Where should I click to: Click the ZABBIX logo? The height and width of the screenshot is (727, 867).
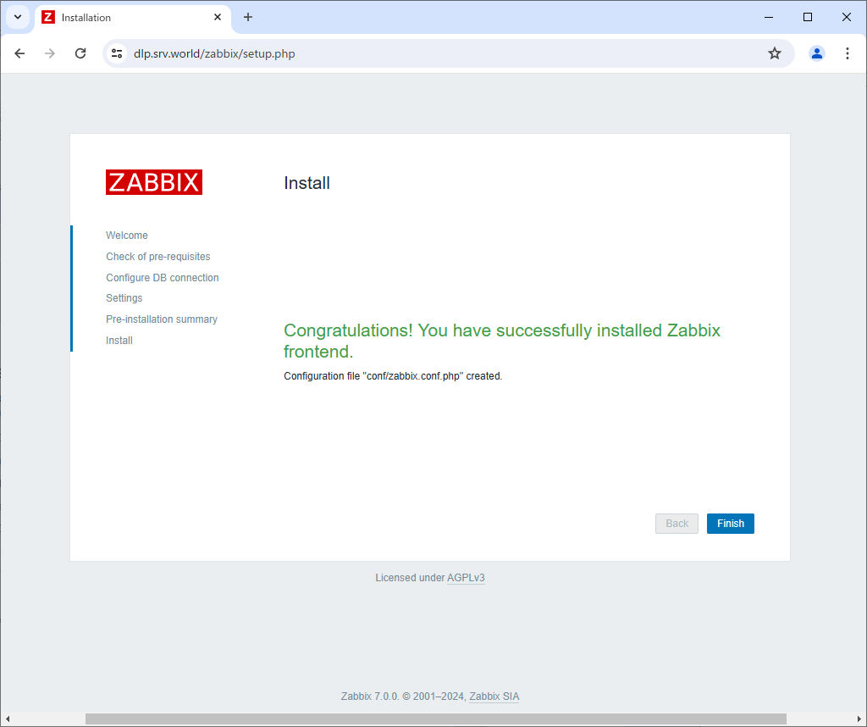(154, 182)
